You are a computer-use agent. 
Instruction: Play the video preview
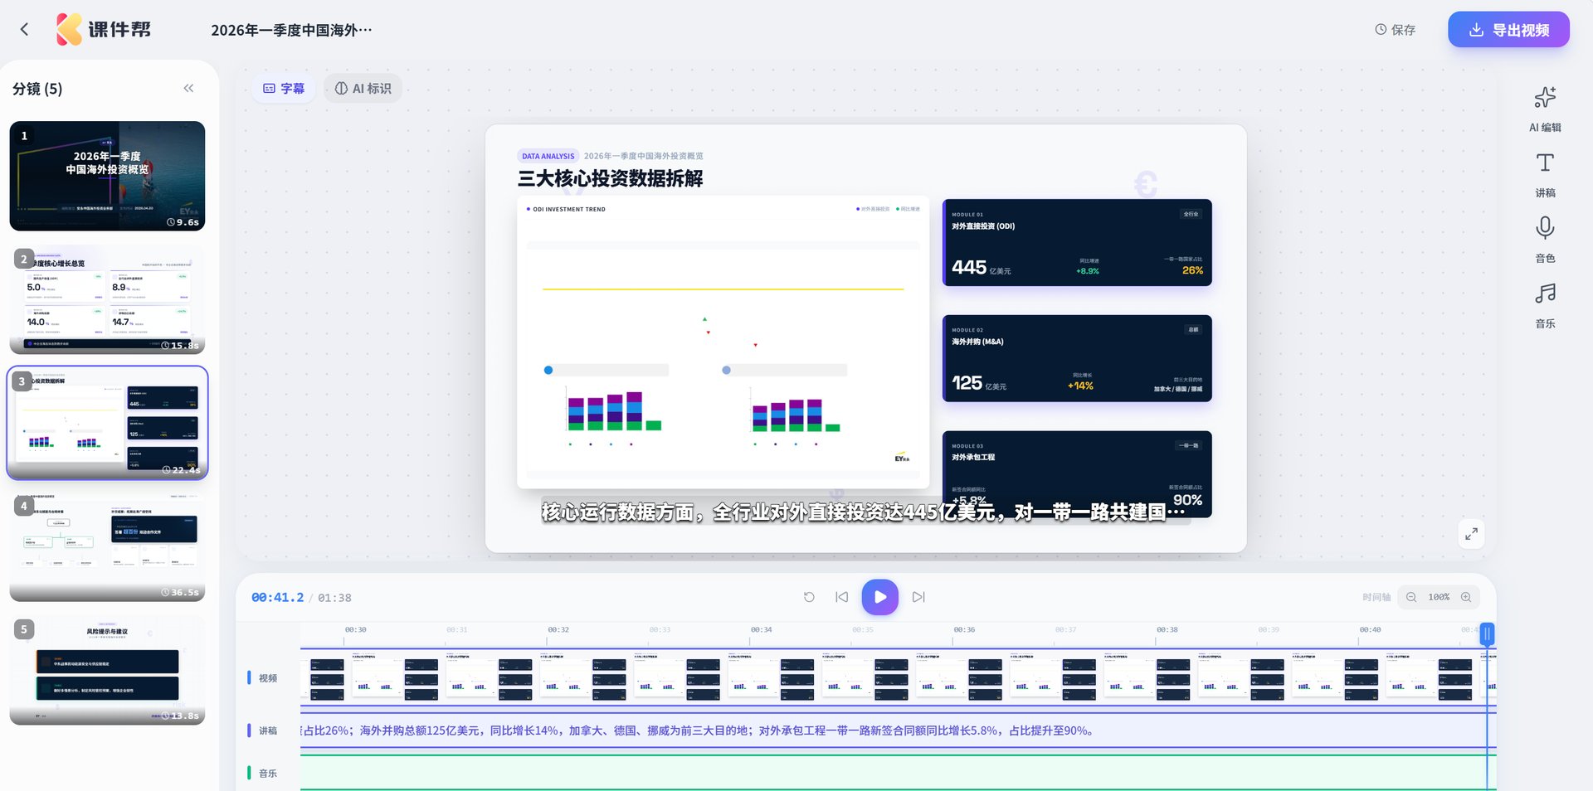(x=879, y=597)
